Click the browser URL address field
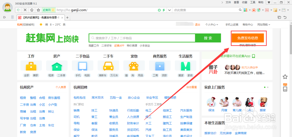The width and height of the screenshot is (292, 137). tap(106, 10)
